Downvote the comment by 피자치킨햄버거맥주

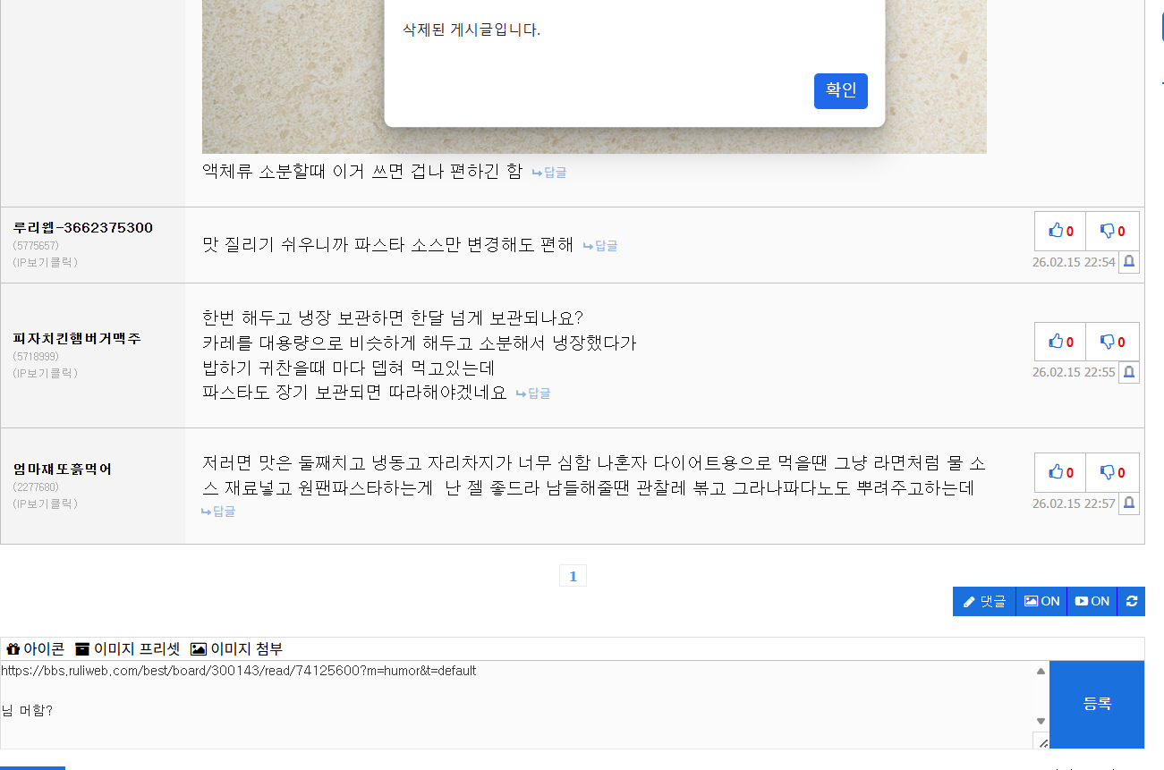(1112, 342)
